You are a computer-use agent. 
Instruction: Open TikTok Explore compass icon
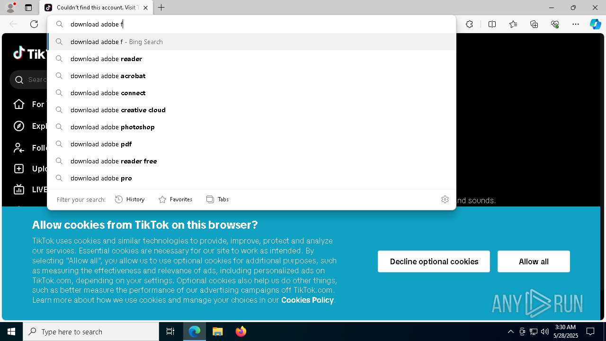tap(19, 126)
